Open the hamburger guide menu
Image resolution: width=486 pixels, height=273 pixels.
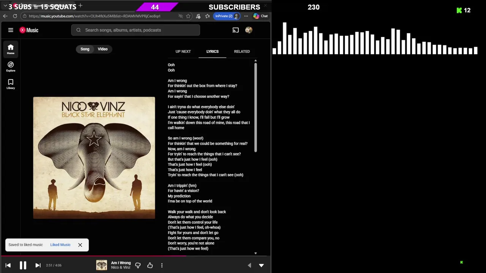11,30
